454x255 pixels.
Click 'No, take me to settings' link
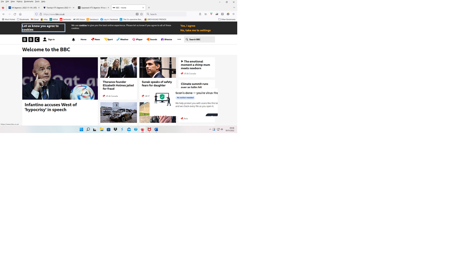click(x=195, y=30)
